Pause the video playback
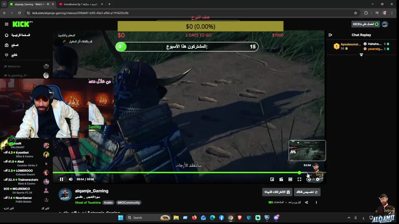Image resolution: width=399 pixels, height=224 pixels. (61, 179)
